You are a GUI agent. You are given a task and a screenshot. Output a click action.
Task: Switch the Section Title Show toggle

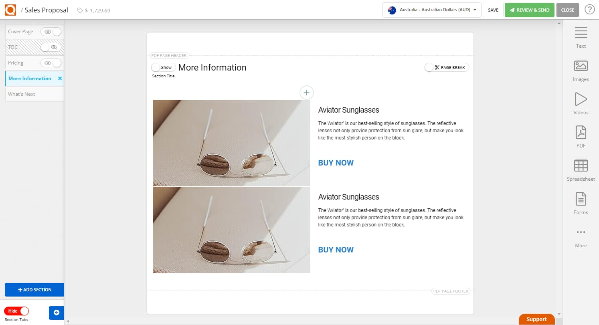point(163,68)
